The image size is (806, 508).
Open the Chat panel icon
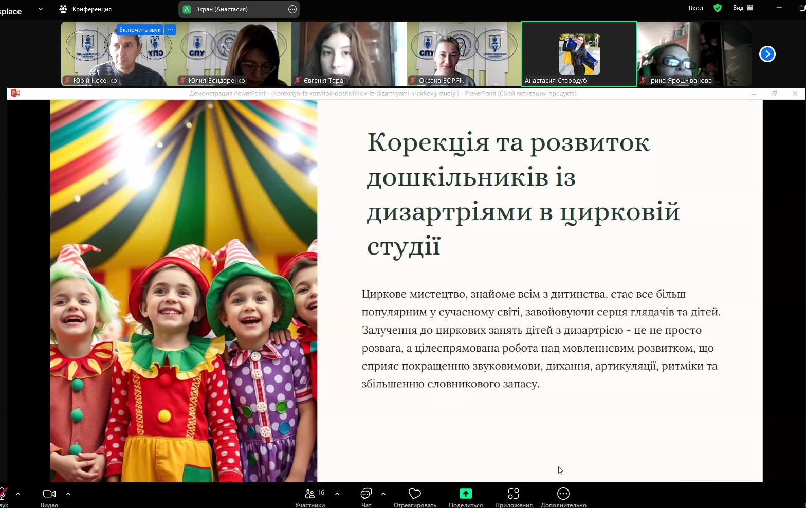[x=366, y=494]
